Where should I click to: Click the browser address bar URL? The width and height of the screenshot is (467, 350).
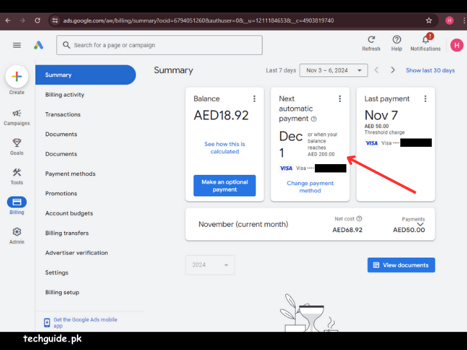(198, 21)
